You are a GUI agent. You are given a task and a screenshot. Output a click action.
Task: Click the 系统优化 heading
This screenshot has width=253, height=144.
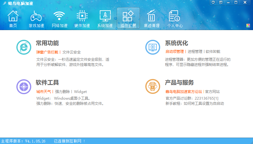point(176,43)
